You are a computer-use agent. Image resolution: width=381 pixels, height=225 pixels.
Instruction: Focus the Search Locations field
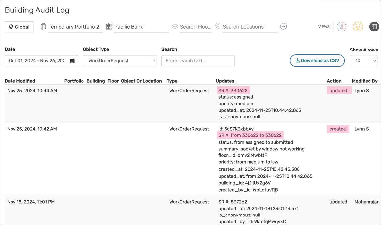(250, 27)
